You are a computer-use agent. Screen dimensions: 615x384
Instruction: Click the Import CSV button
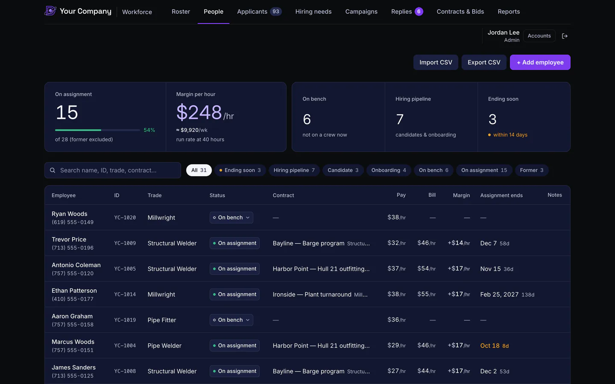(x=436, y=62)
